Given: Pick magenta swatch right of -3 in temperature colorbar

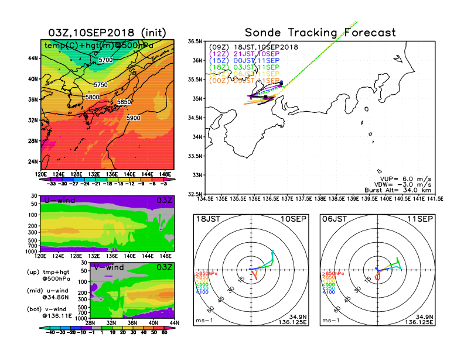Looking at the screenshot, I should click(x=169, y=180).
